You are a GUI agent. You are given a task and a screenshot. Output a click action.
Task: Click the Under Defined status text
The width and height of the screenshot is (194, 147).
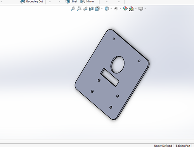[x=163, y=145]
